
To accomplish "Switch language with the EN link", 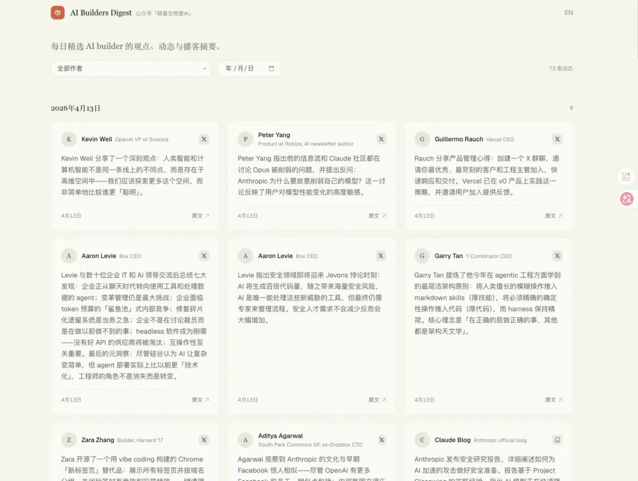I will coord(568,12).
